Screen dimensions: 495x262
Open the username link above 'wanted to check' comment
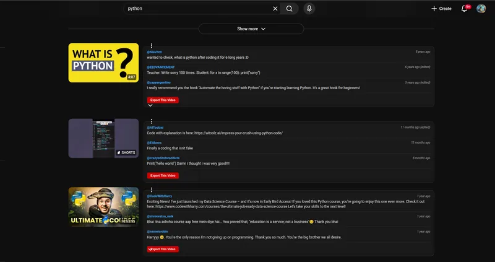pyautogui.click(x=154, y=52)
